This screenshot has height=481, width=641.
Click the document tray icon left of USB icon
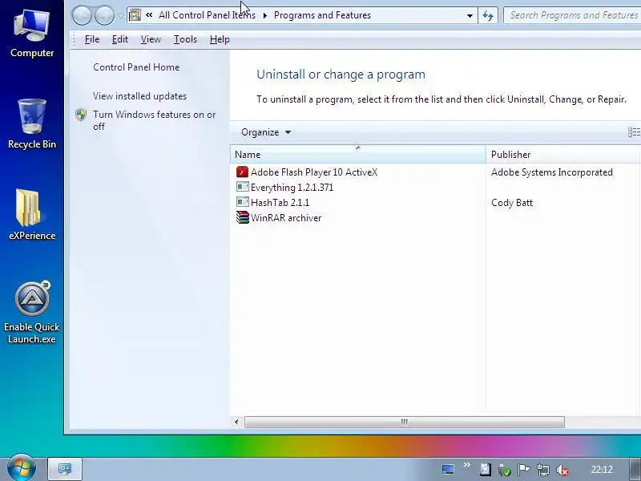tap(486, 469)
